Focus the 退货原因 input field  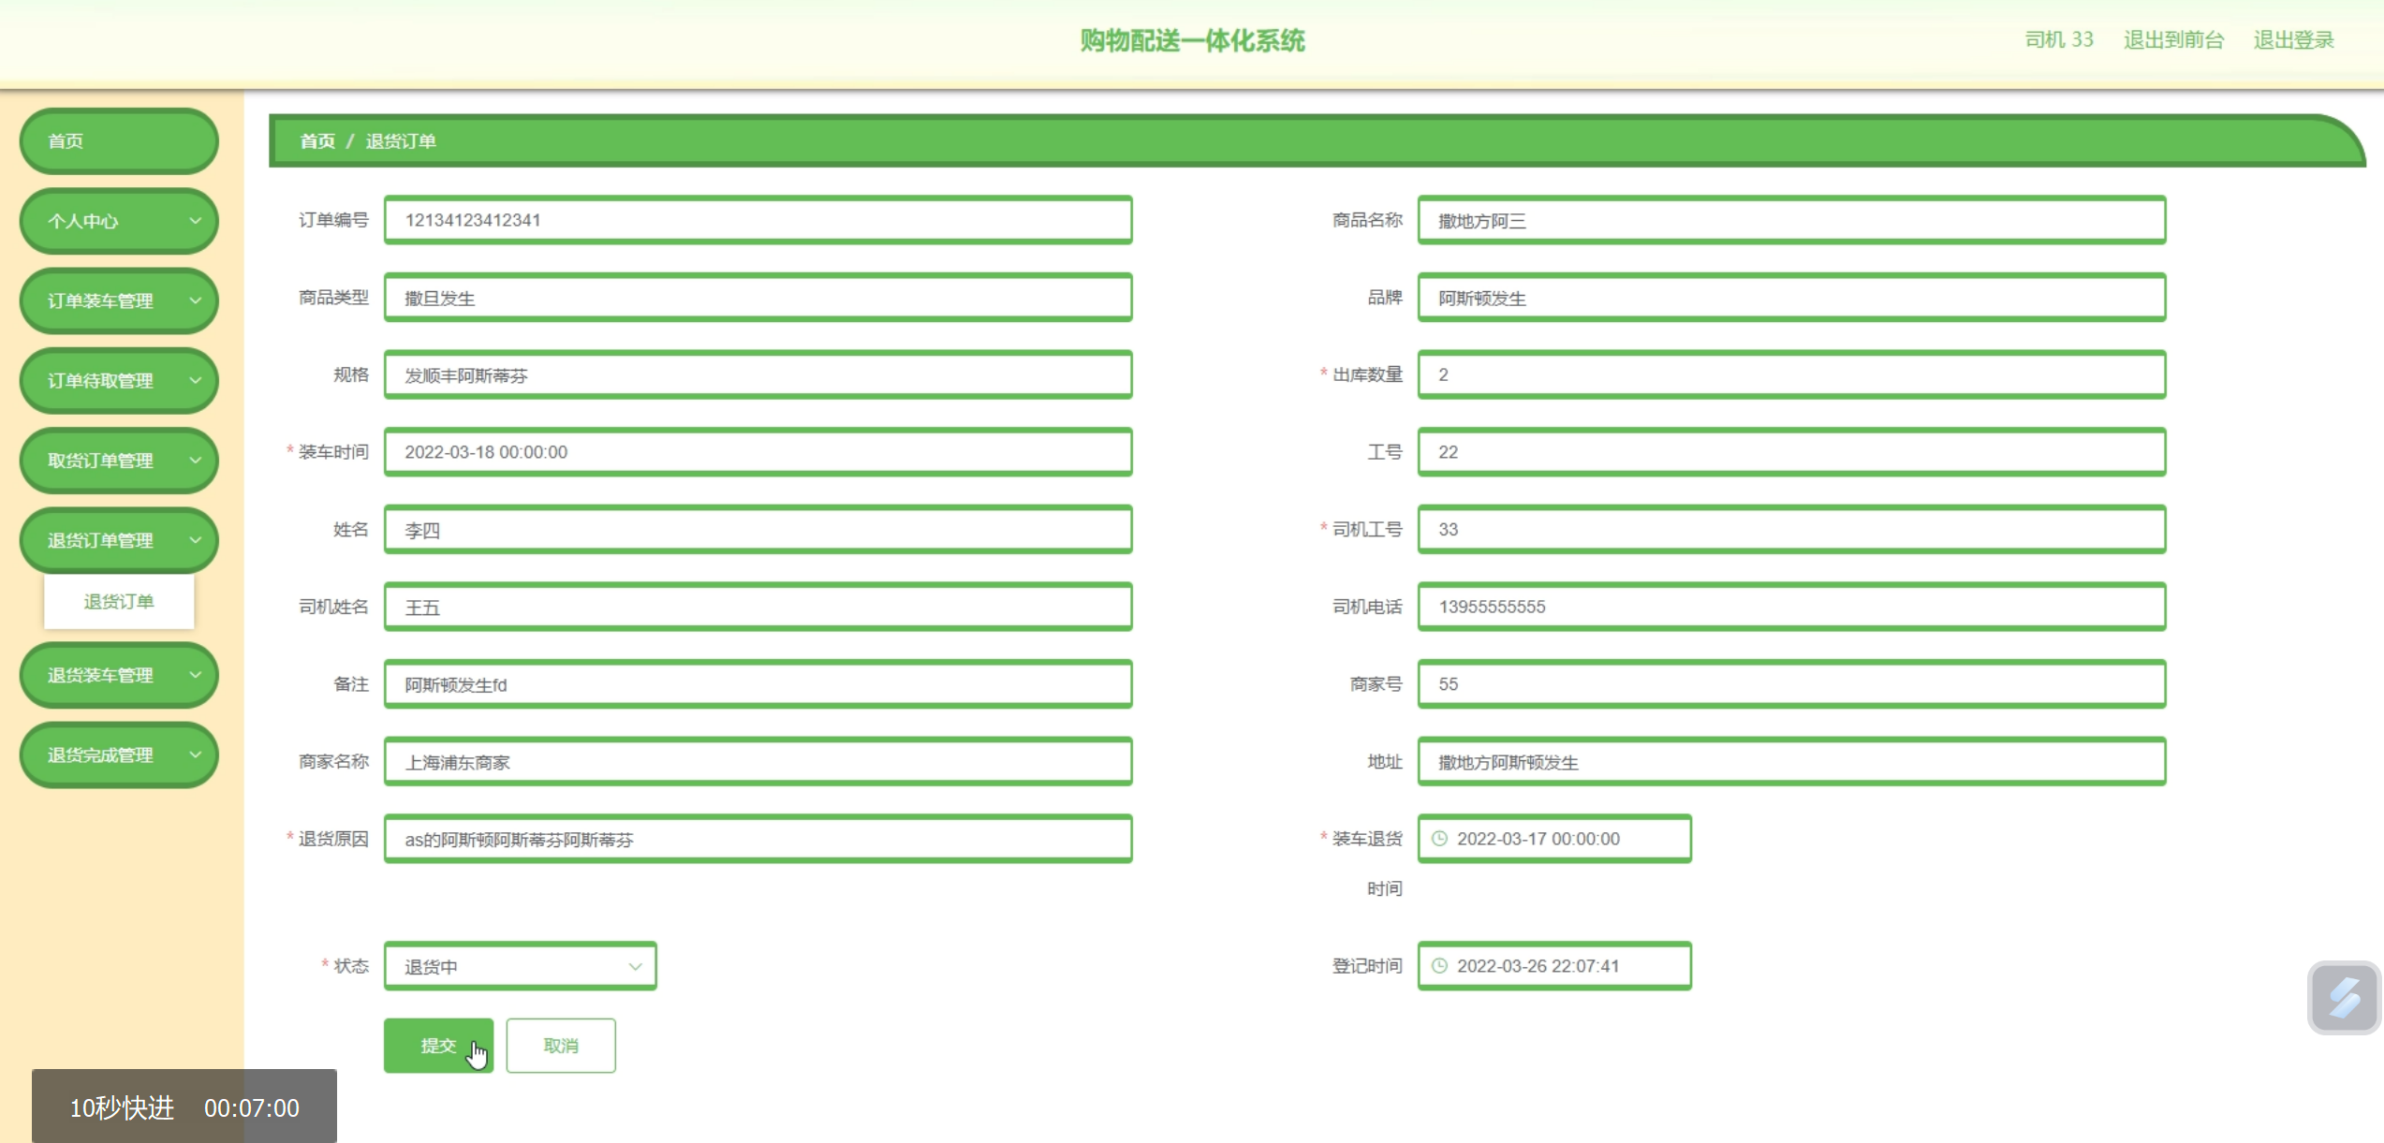pos(757,839)
